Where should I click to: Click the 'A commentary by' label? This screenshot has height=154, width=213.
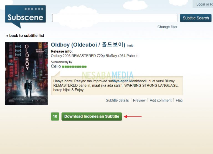coord(61,62)
